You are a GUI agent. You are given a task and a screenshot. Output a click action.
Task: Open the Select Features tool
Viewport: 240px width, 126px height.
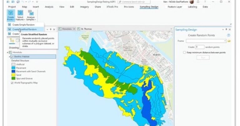(x=20, y=15)
